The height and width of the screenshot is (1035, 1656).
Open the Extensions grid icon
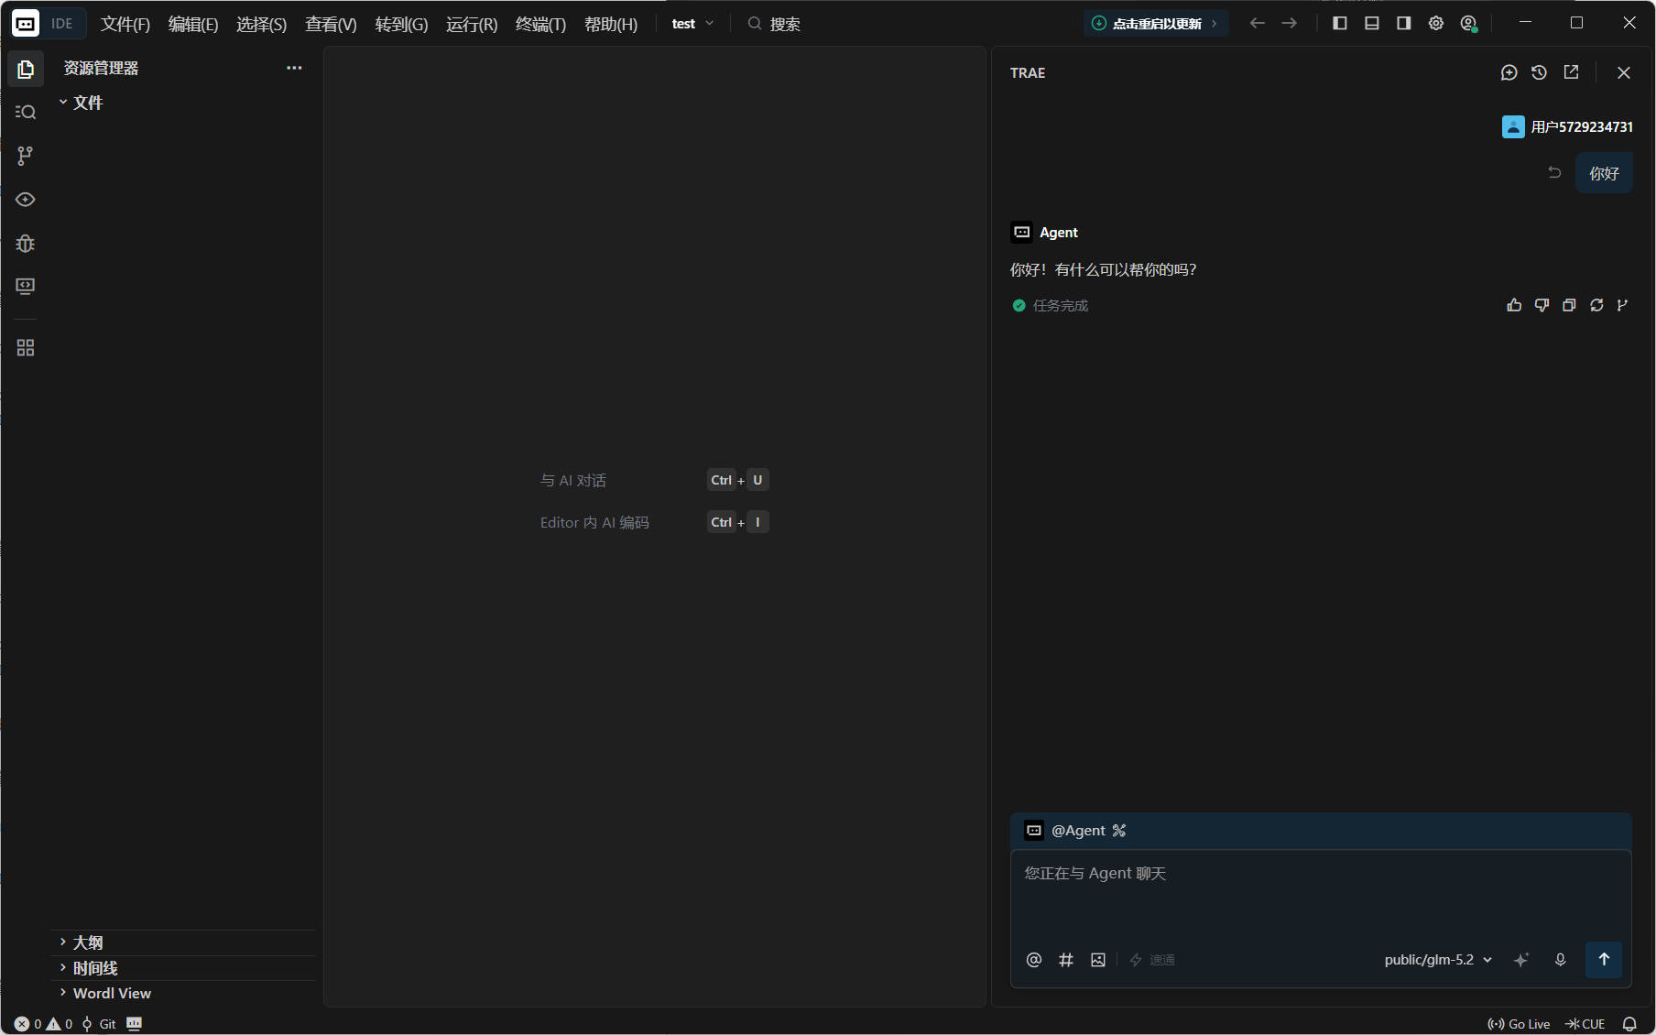26,348
